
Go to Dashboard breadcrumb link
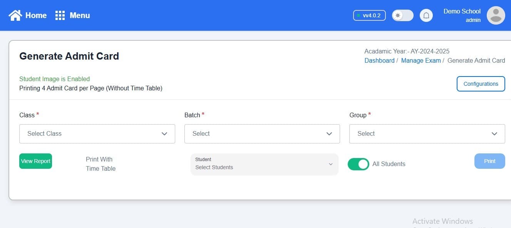tap(379, 60)
